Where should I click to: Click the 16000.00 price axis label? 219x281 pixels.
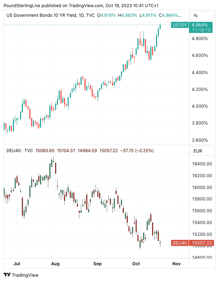[x=203, y=187]
